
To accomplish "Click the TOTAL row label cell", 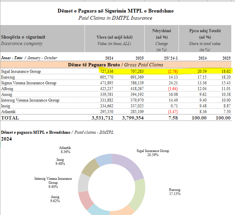I will [x=10, y=118].
